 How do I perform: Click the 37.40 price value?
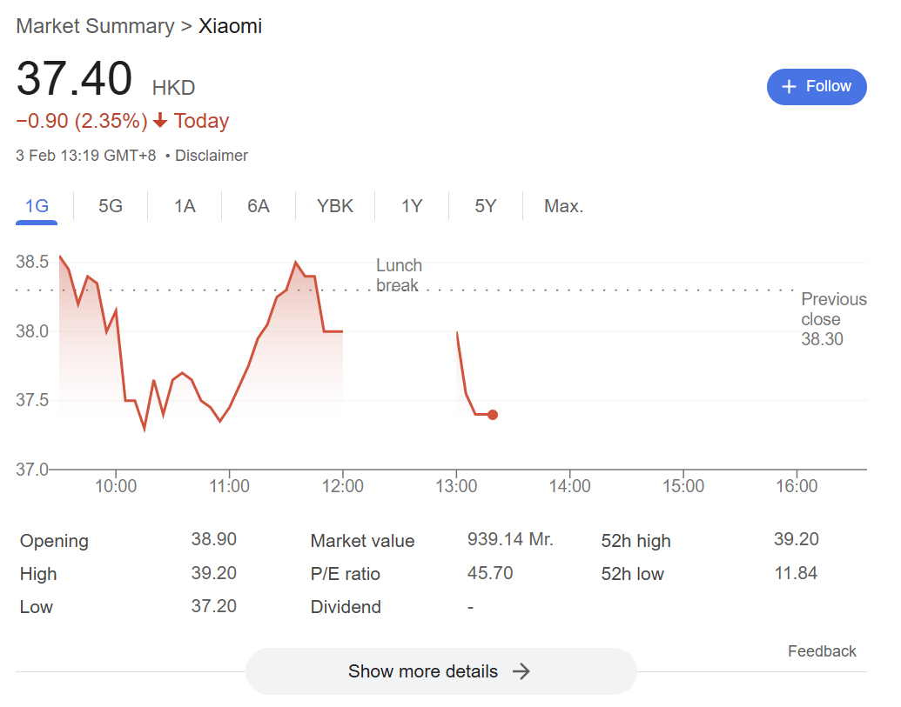(74, 78)
